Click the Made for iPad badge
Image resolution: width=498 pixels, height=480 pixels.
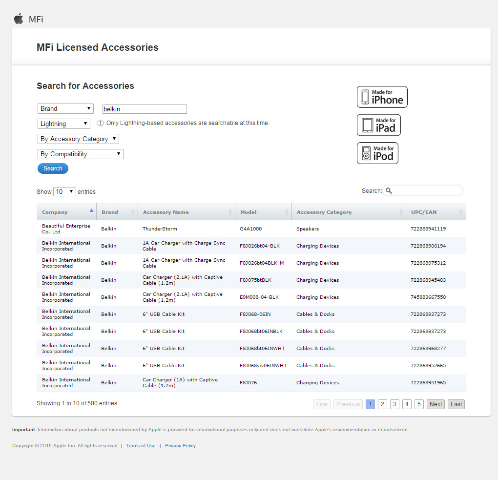coord(378,125)
